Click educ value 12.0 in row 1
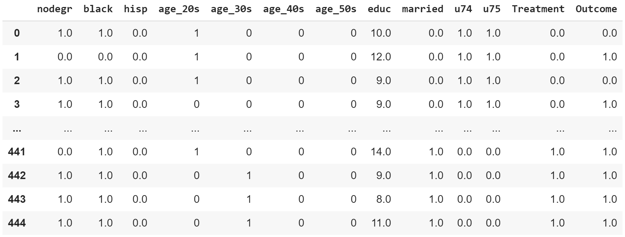This screenshot has width=625, height=237. (381, 57)
